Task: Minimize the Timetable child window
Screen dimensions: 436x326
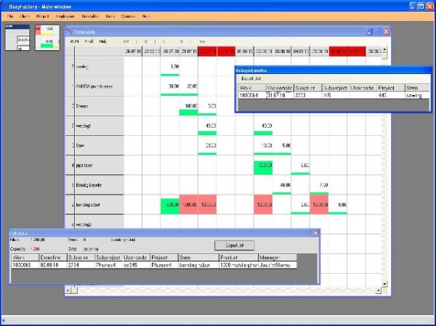Action: pyautogui.click(x=370, y=32)
